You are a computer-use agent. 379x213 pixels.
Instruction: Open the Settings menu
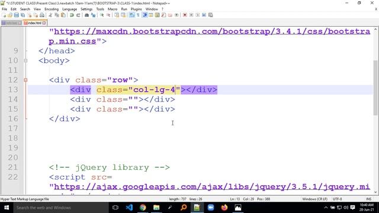86,9
